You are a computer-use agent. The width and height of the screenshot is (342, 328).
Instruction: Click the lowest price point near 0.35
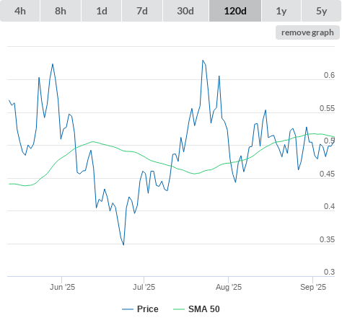tap(123, 244)
